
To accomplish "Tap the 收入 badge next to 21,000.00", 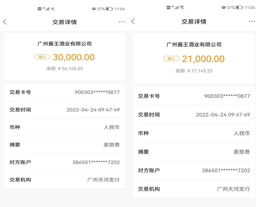I will coord(171,58).
